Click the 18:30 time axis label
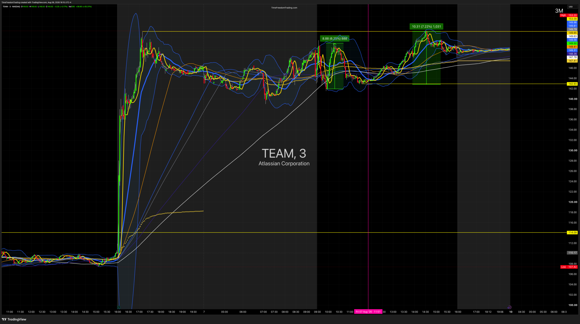 [x=172, y=312]
